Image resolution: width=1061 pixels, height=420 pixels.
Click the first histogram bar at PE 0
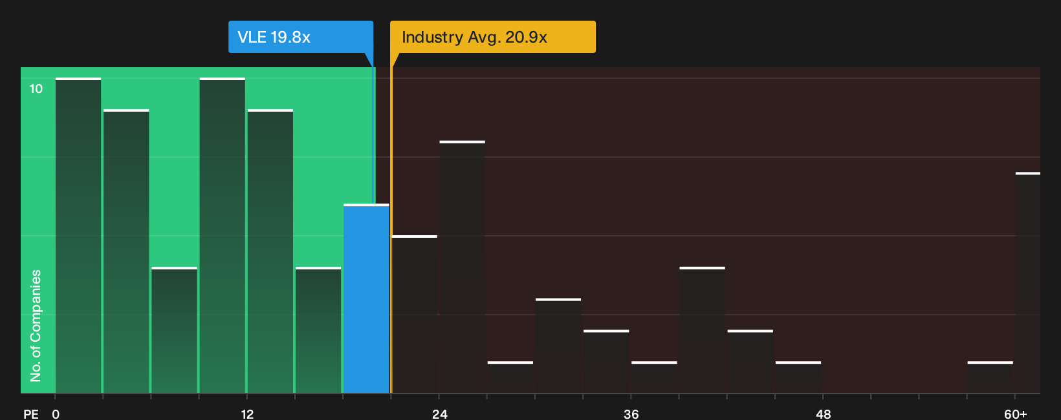tap(78, 235)
